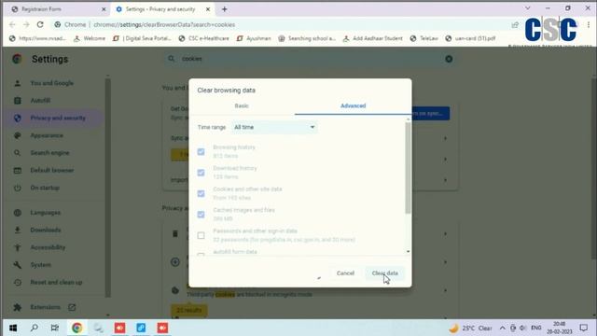
Task: Open You and Google settings section
Action: point(52,83)
